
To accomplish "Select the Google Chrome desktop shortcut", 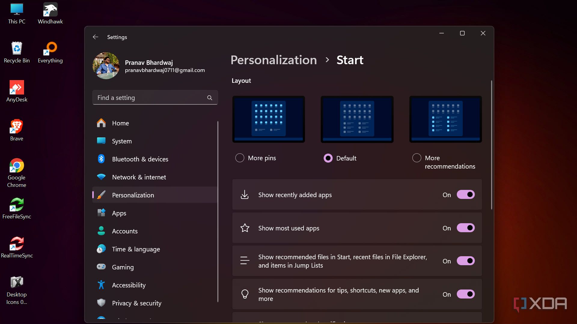I will pyautogui.click(x=17, y=173).
